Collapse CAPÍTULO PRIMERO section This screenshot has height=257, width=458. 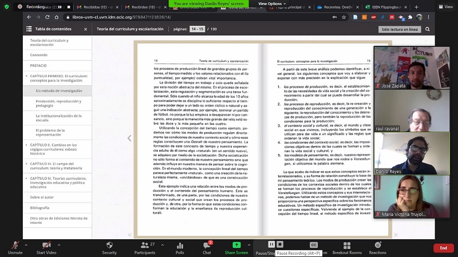[x=26, y=76]
